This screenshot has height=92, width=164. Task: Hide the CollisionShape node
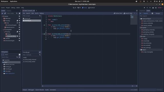coord(19,25)
